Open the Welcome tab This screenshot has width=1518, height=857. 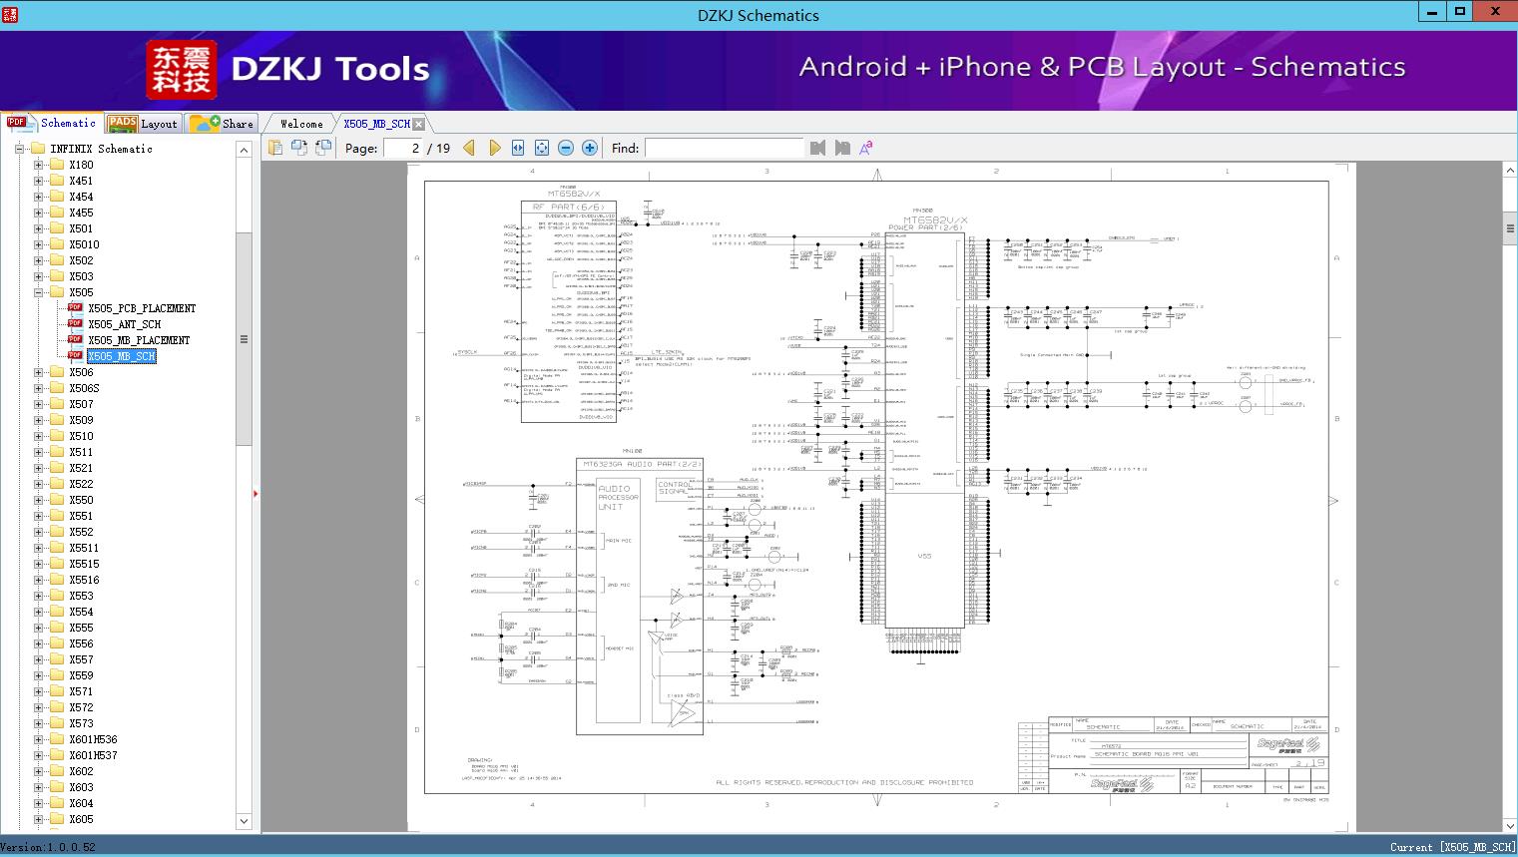coord(301,124)
